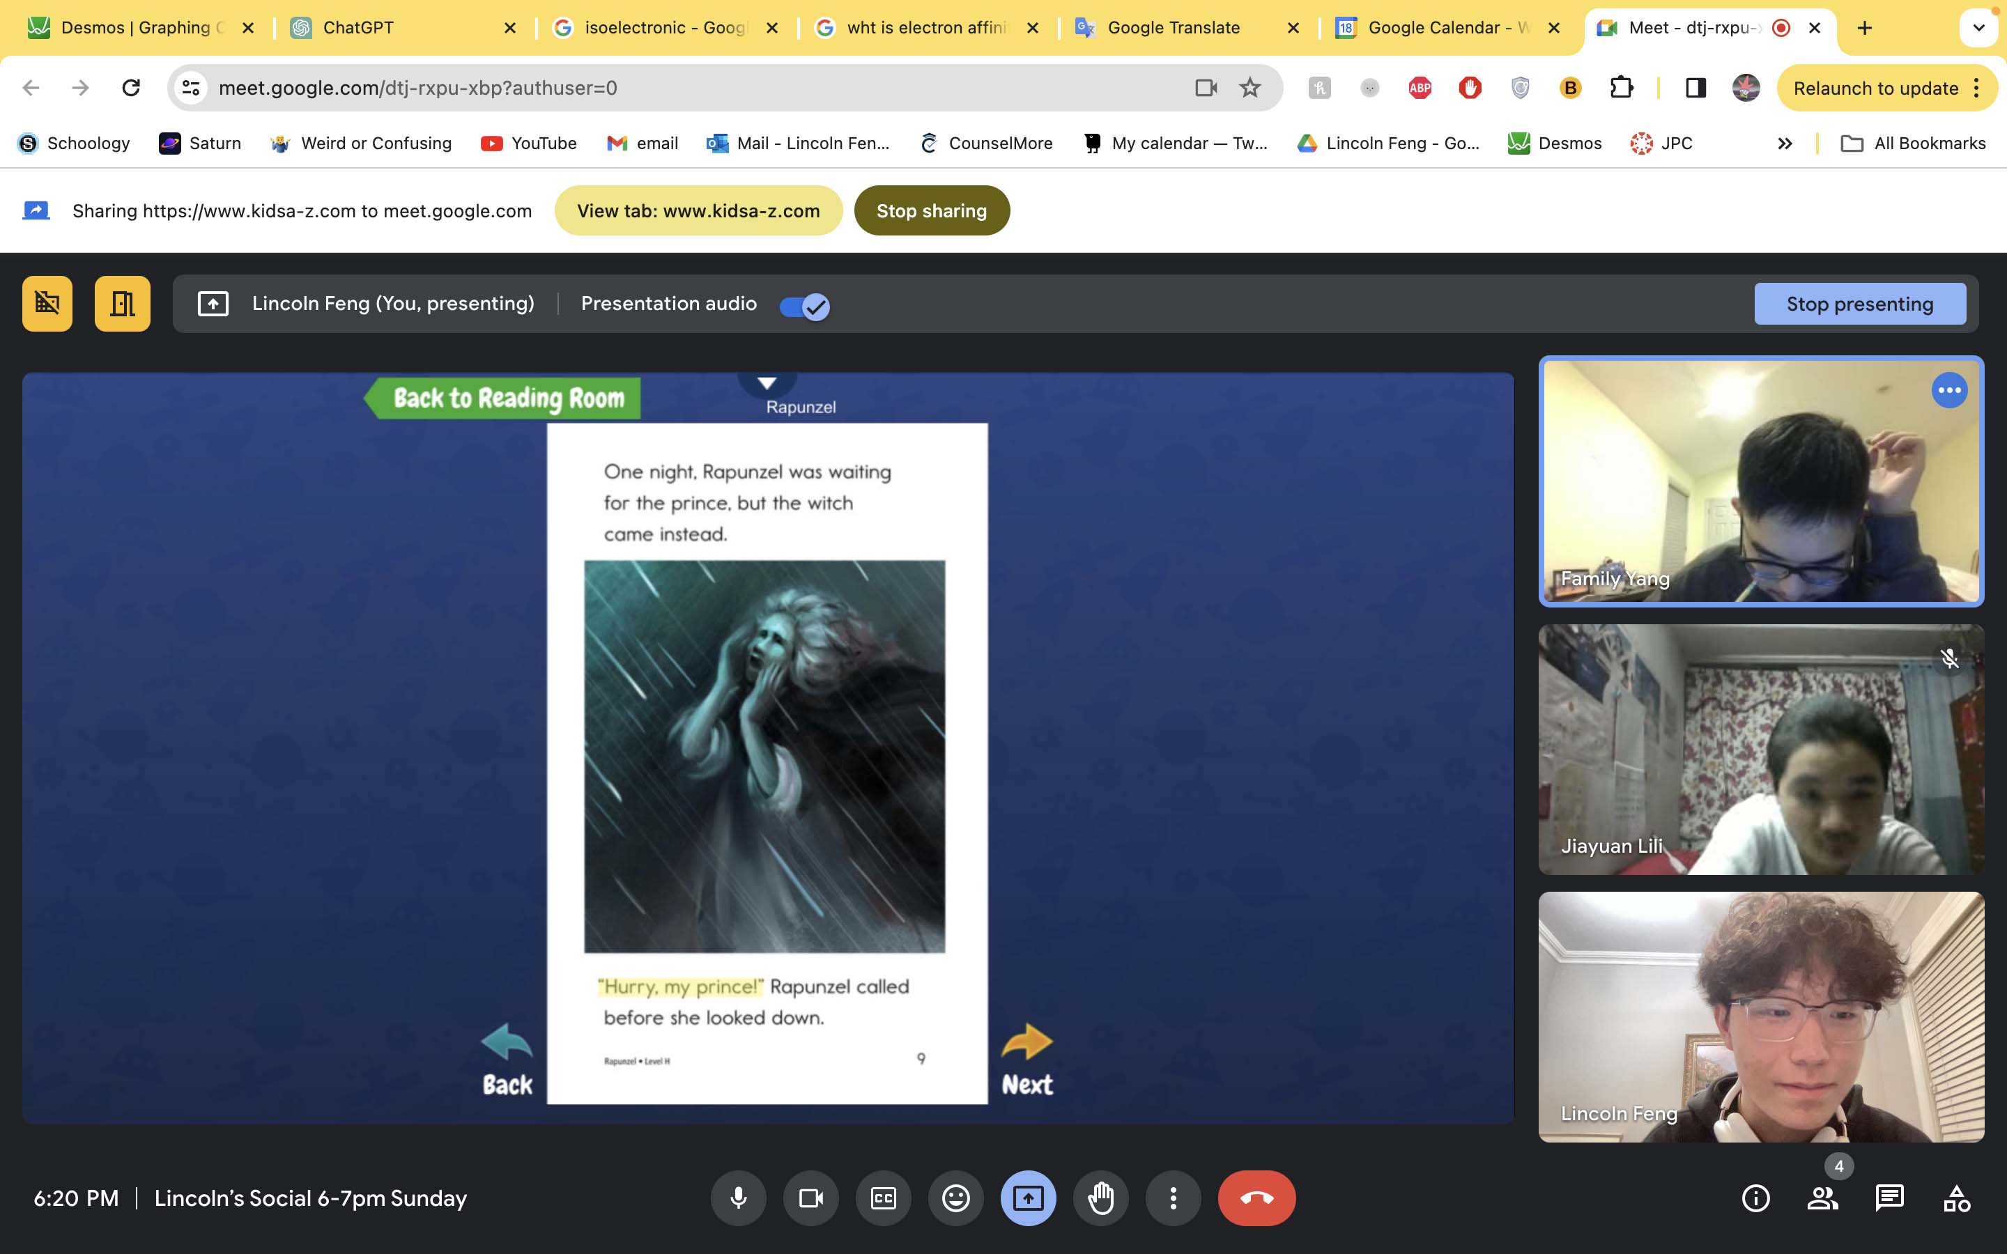Screen dimensions: 2007x1254
Task: Show the participants people panel
Action: coord(1823,1198)
